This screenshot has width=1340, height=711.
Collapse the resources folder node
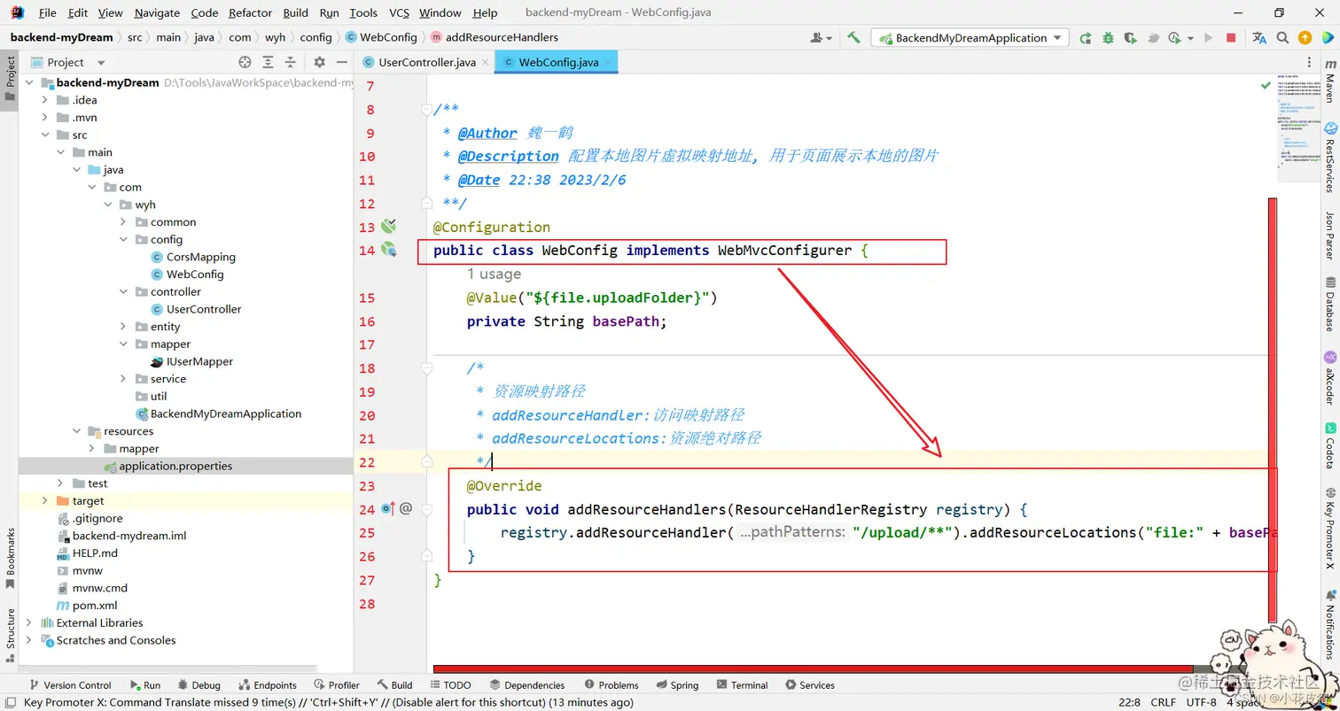[x=76, y=431]
